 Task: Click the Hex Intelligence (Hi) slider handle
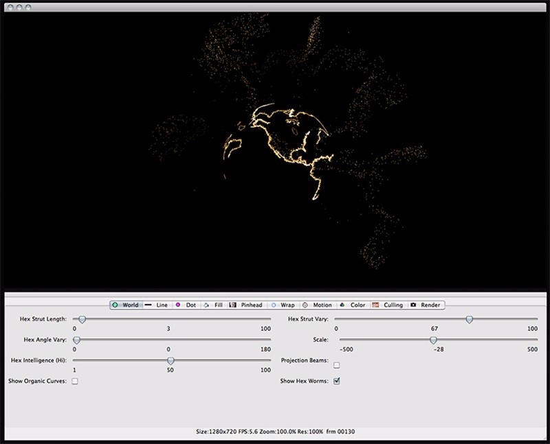click(x=170, y=360)
